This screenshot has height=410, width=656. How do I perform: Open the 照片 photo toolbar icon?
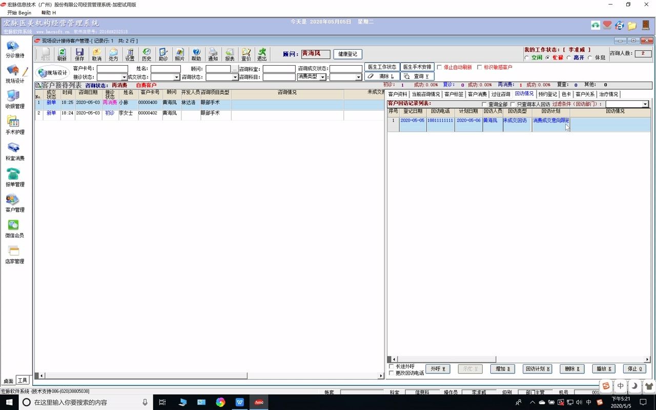[x=179, y=54]
